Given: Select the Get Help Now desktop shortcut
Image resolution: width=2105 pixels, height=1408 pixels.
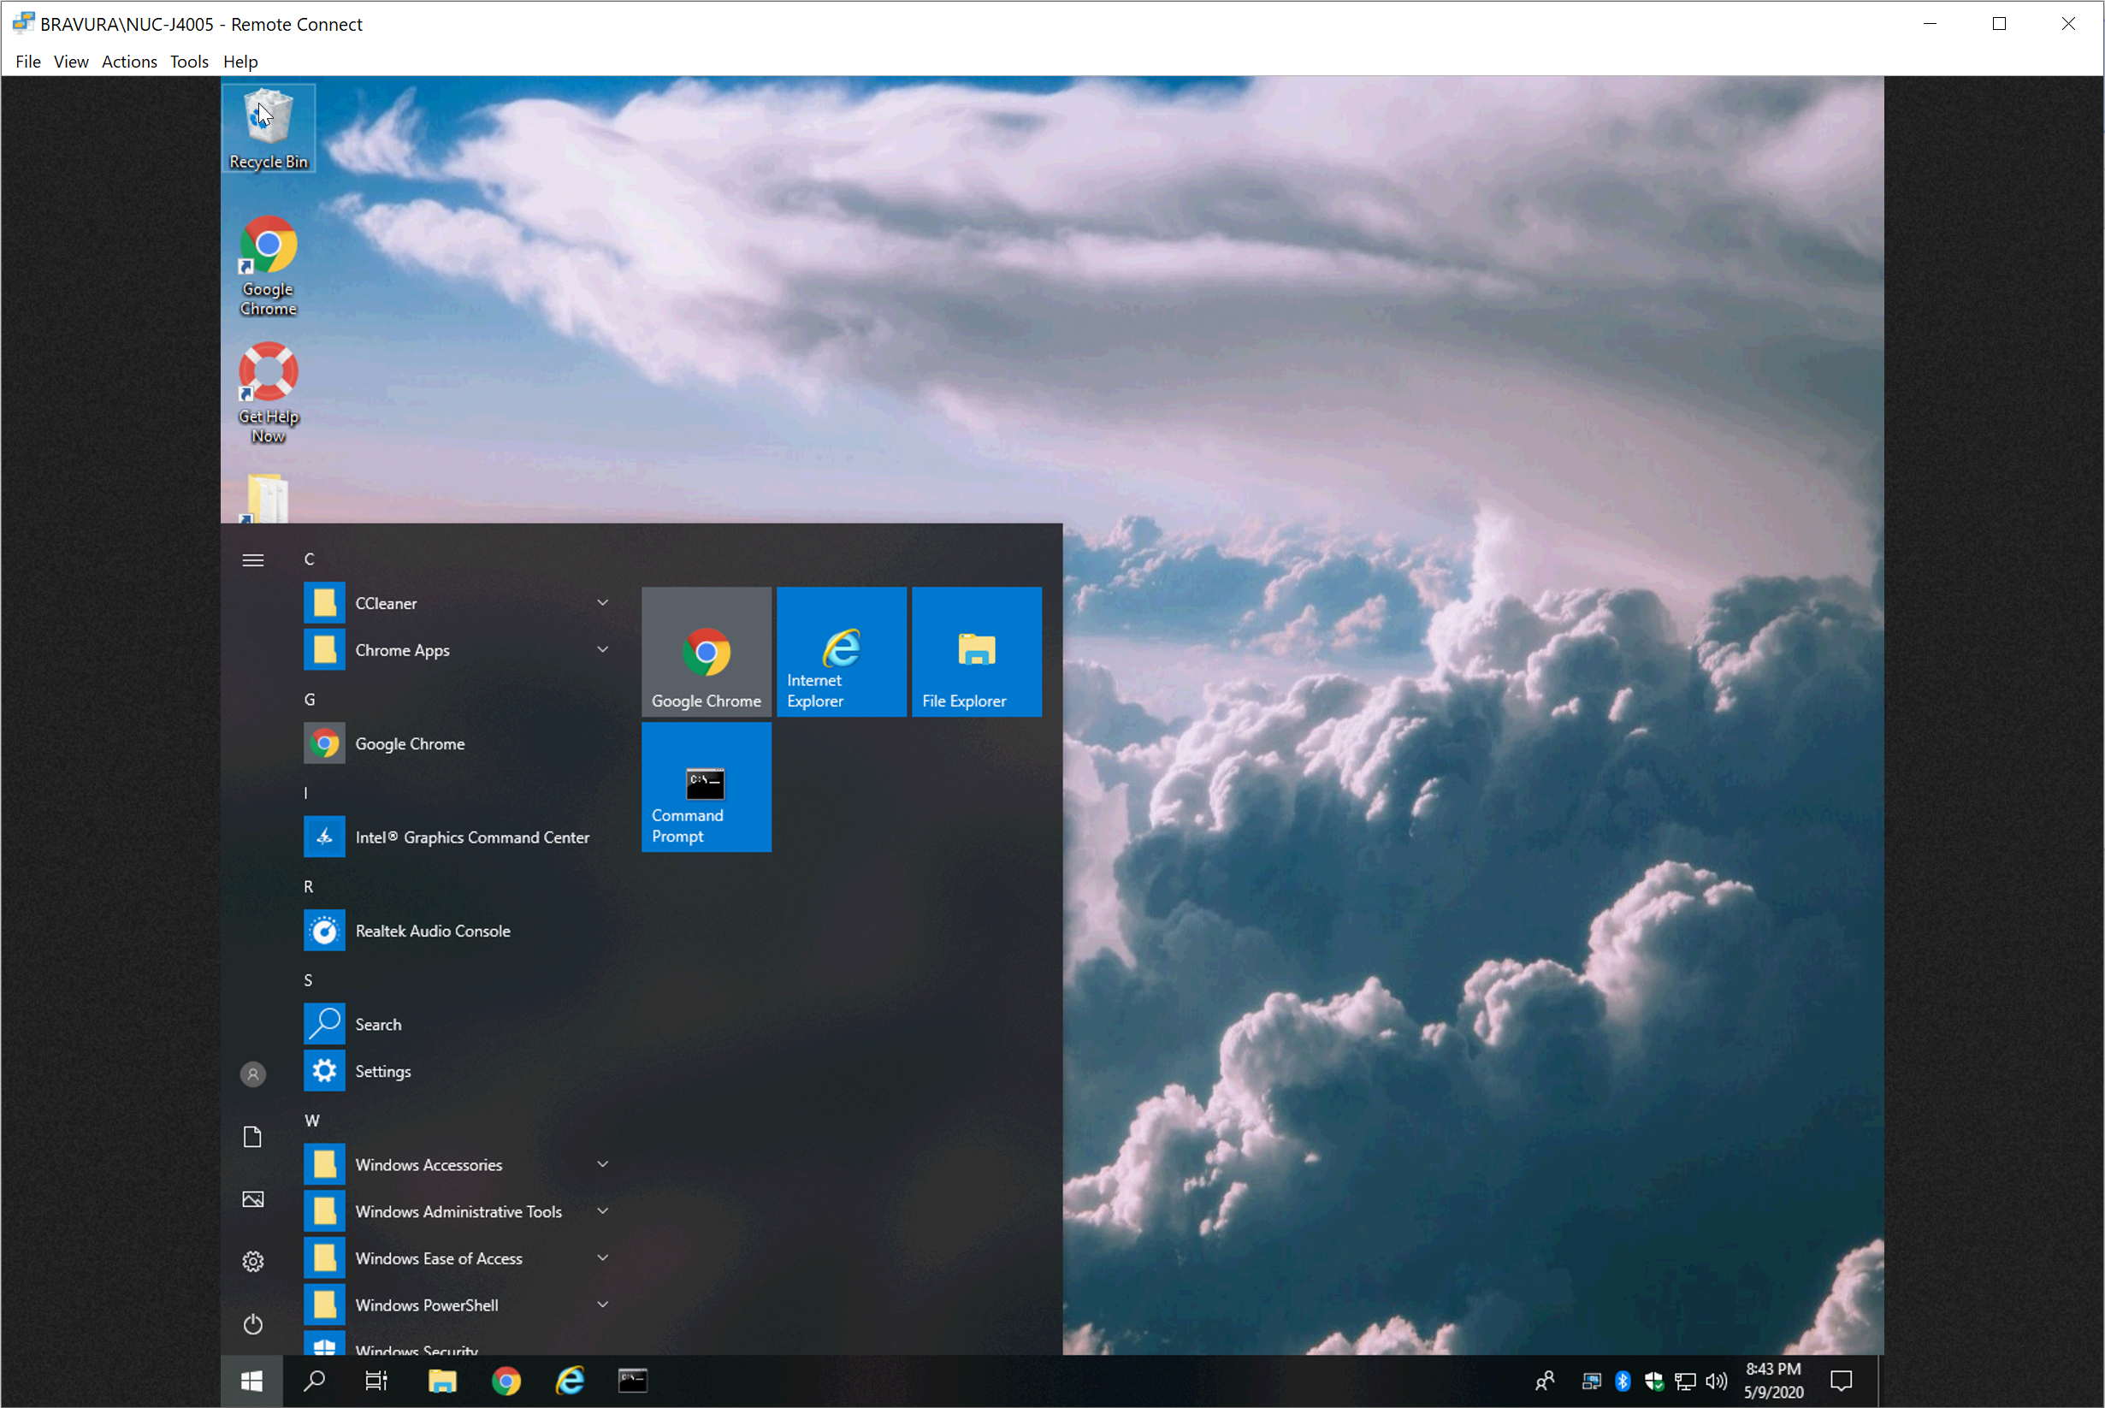Looking at the screenshot, I should pos(268,393).
